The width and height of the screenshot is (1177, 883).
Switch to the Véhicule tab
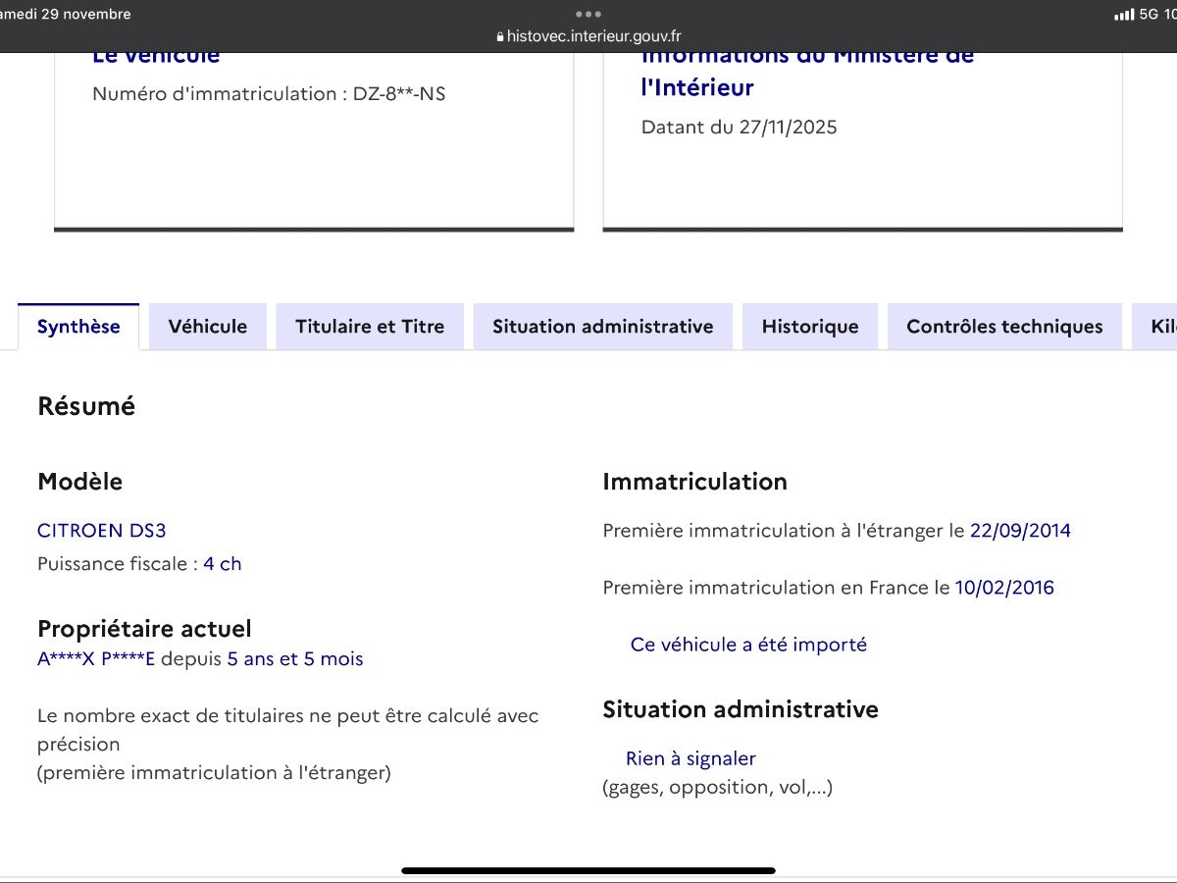tap(207, 326)
